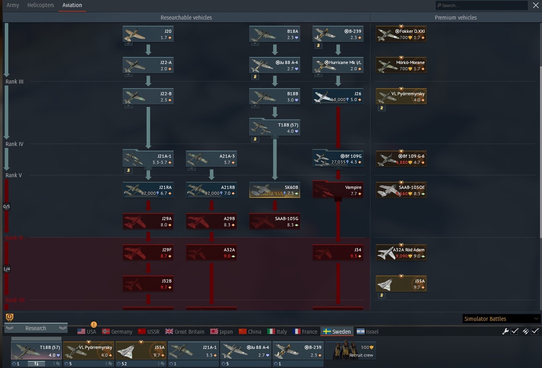The height and width of the screenshot is (368, 542).
Task: Select the highlighted SK60B card
Action: pyautogui.click(x=274, y=190)
